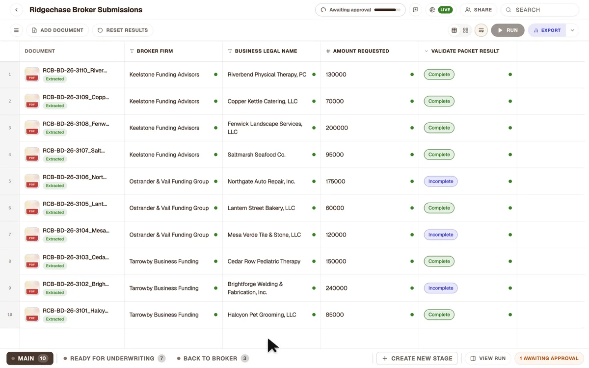This screenshot has height=368, width=589.
Task: Click the Search input field
Action: 540,10
